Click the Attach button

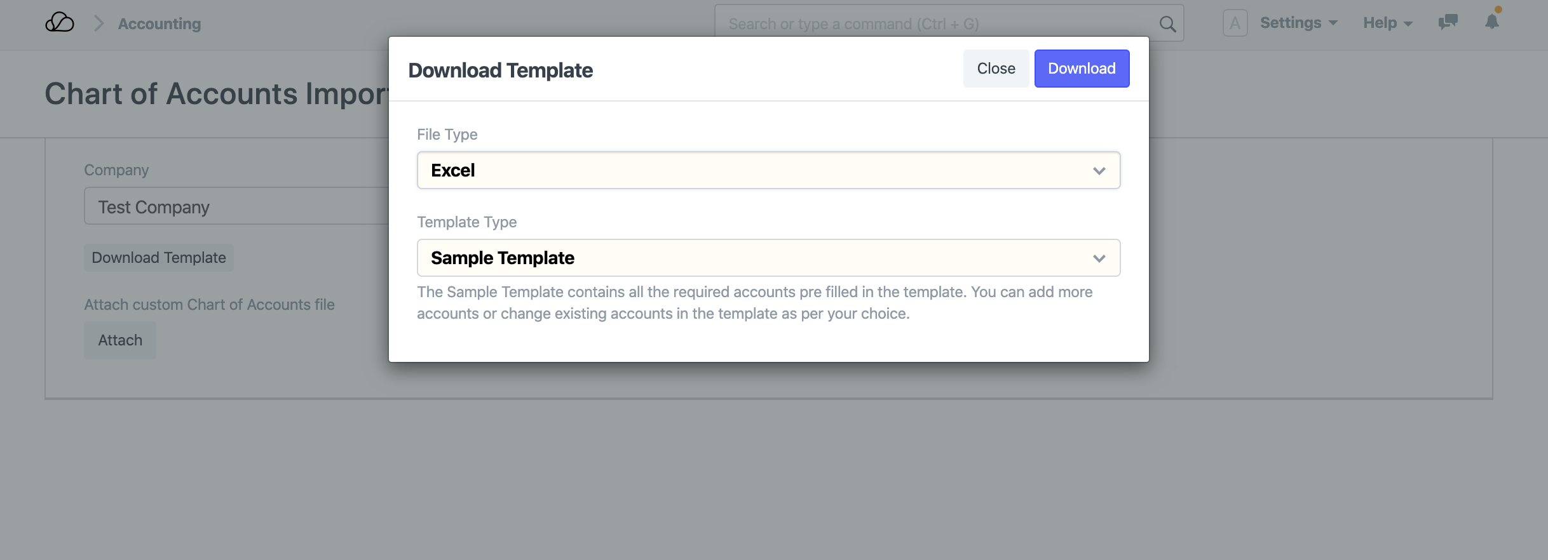coord(120,340)
